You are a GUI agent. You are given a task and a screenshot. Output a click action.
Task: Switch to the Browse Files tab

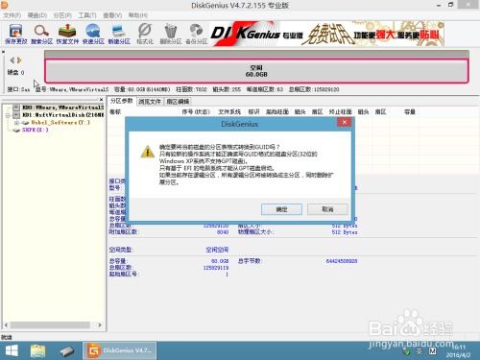tap(150, 102)
